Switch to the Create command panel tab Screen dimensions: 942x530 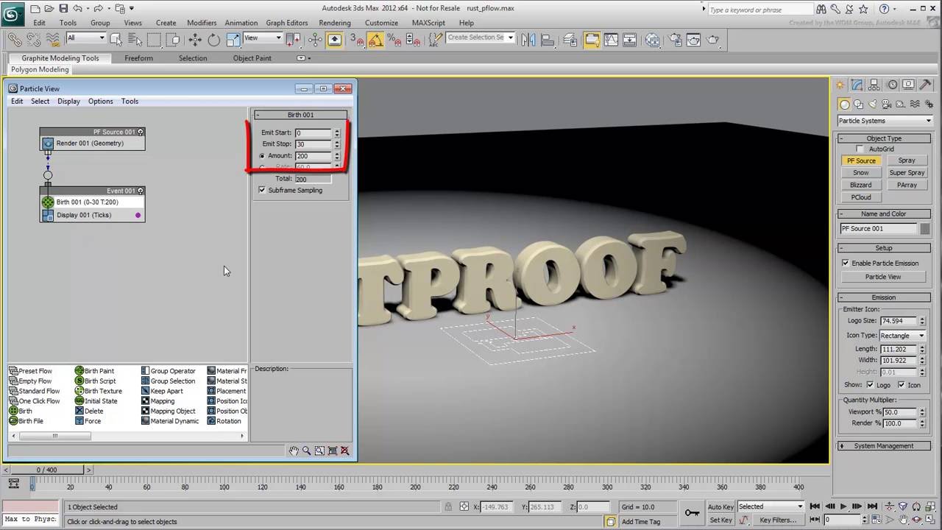click(841, 85)
